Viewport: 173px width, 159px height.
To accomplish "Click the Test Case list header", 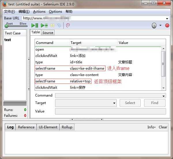I will (x=15, y=33).
